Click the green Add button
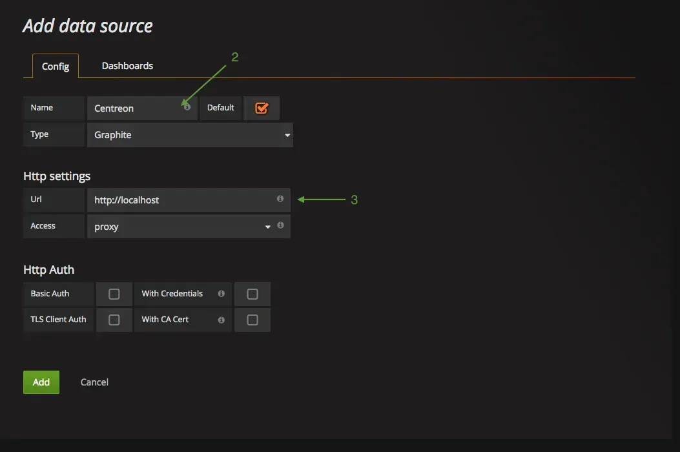Screen dimensions: 680x452 [x=41, y=382]
